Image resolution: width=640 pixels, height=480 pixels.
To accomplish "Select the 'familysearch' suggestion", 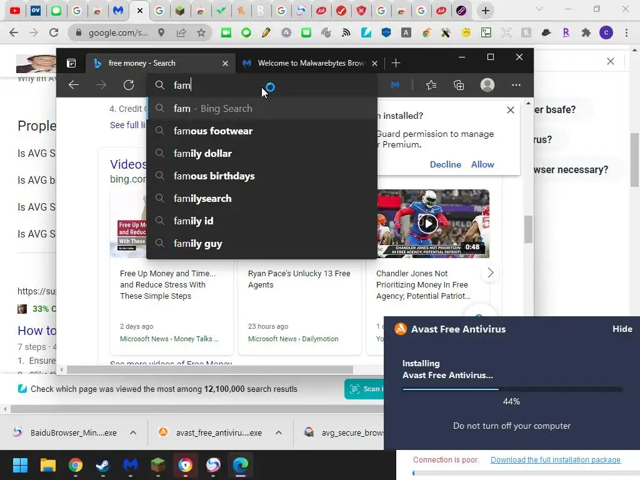I will pos(262,198).
